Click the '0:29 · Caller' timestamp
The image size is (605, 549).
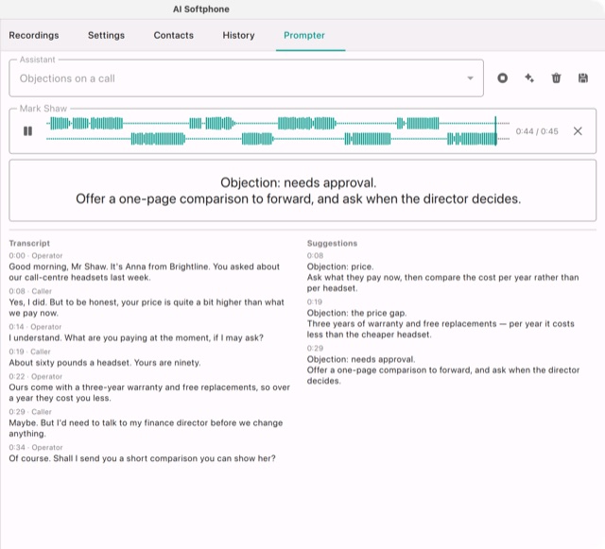pyautogui.click(x=30, y=412)
